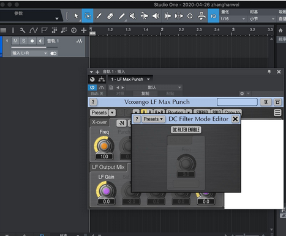Open the 1/16 quantize value dropdown

click(x=233, y=19)
